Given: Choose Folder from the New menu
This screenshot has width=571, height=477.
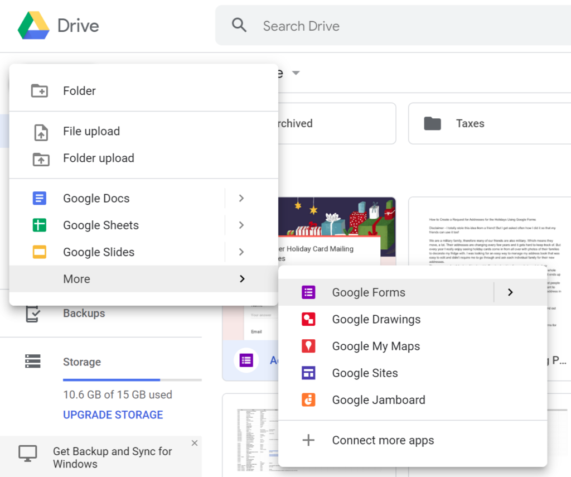Looking at the screenshot, I should tap(143, 91).
